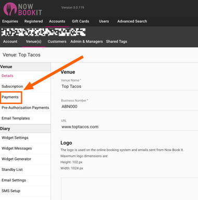The image size is (198, 200).
Task: Select the Accounts tab
Action: coord(57,21)
